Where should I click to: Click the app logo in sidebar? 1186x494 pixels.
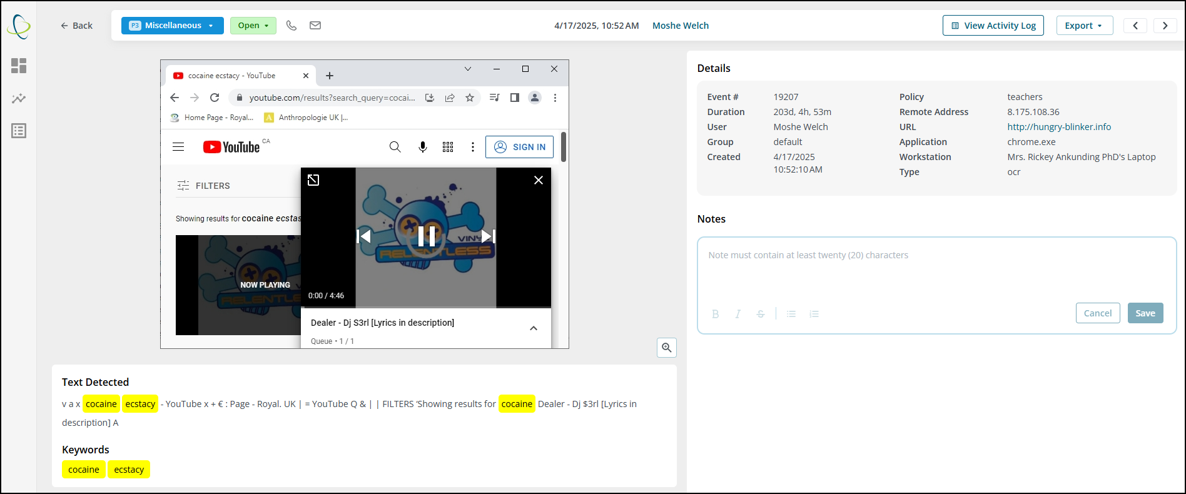tap(19, 26)
